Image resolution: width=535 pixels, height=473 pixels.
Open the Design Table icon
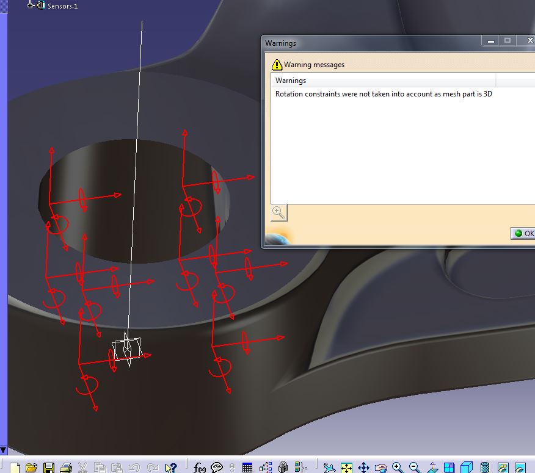(x=247, y=468)
